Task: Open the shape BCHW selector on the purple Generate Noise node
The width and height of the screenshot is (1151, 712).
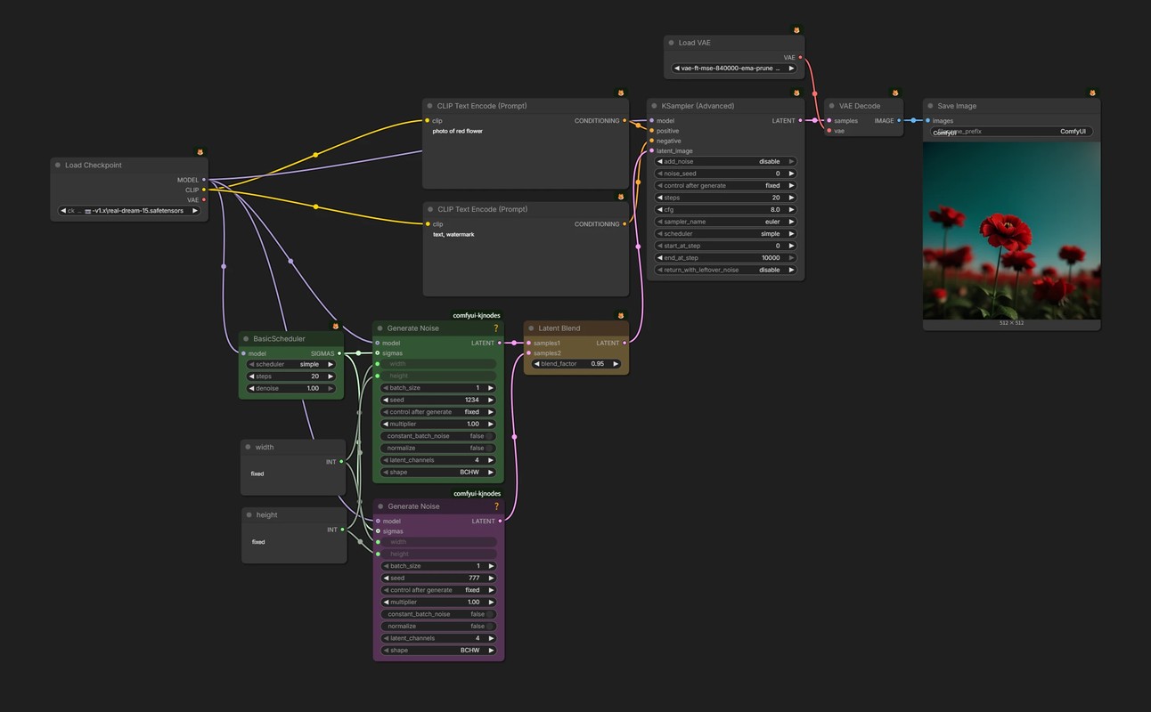Action: tap(438, 650)
